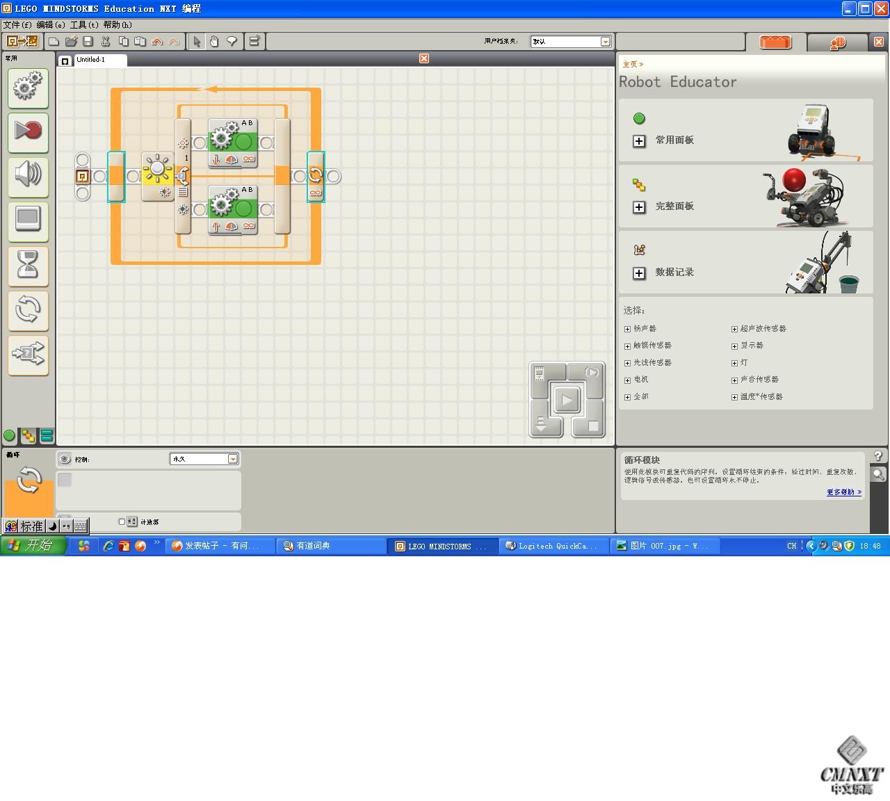Open the magnifier map view icon

point(878,474)
